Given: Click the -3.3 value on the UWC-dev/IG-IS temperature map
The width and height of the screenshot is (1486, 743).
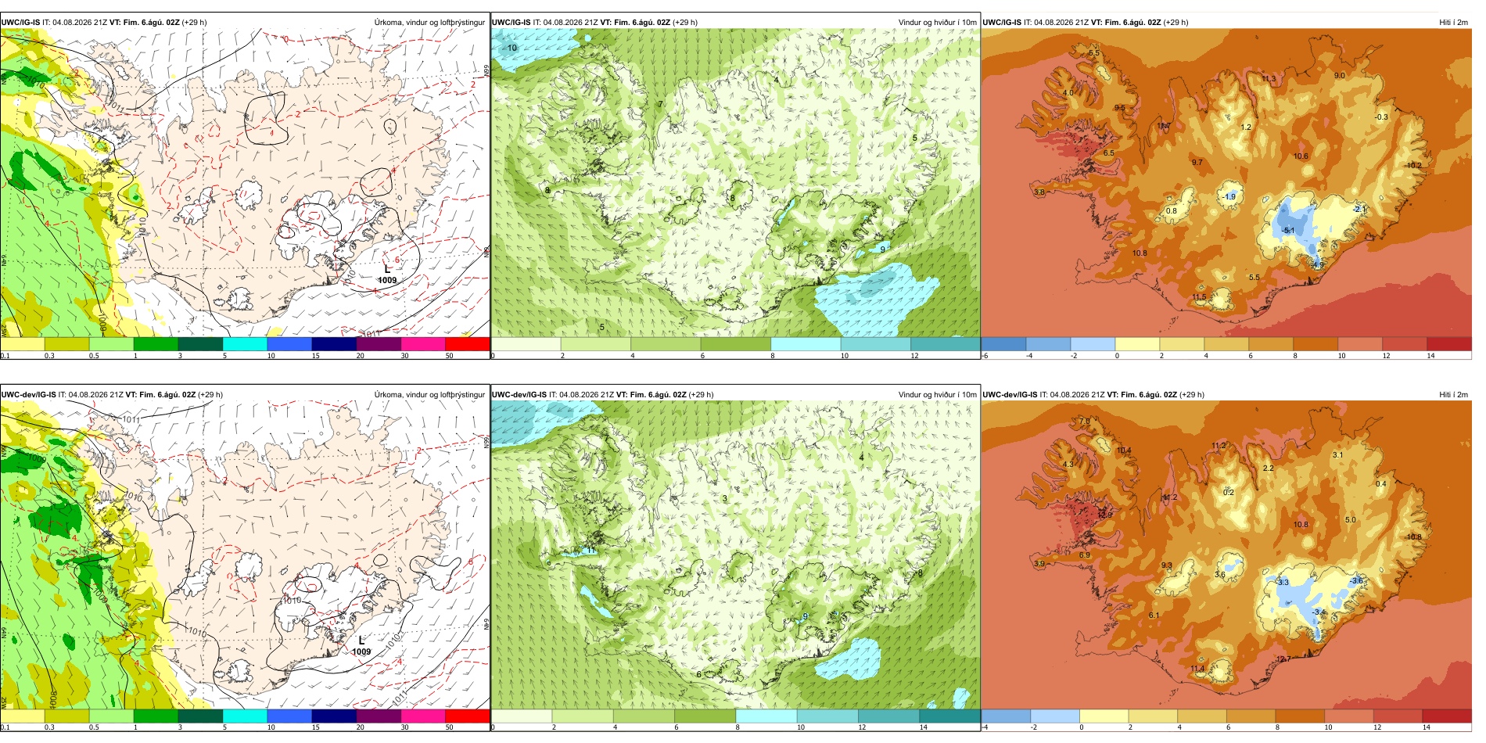Looking at the screenshot, I should click(1282, 582).
